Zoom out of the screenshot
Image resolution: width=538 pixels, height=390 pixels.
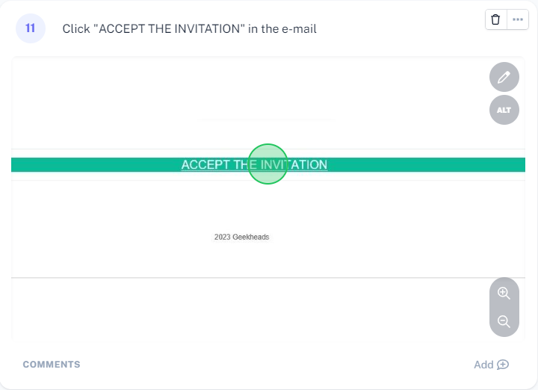pos(504,322)
